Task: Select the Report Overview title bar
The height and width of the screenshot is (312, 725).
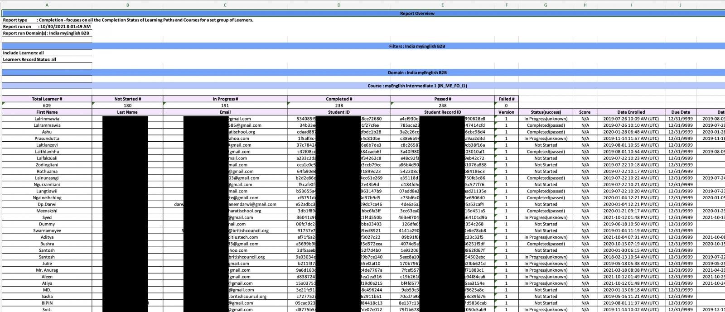Action: click(417, 14)
